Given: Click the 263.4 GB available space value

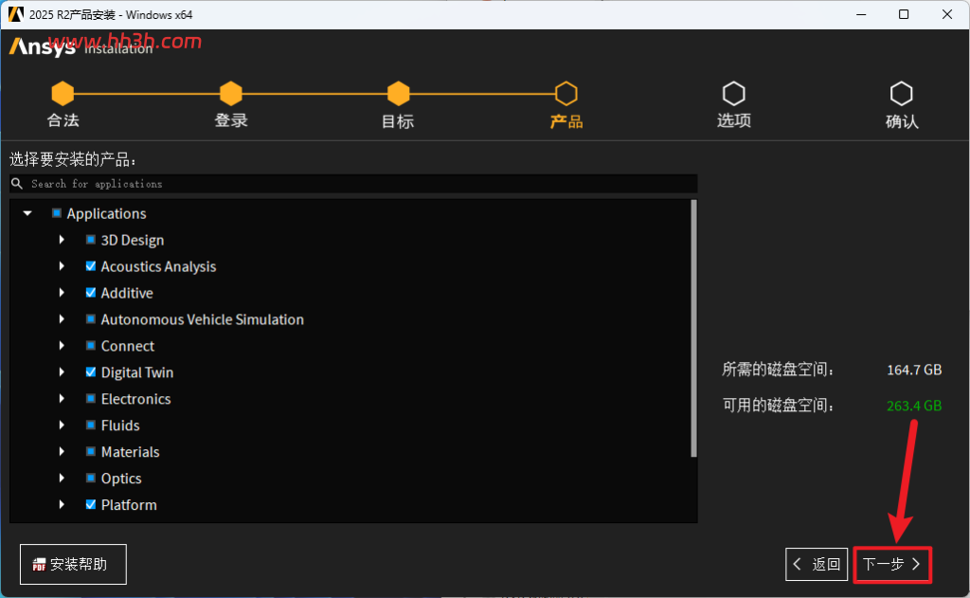Looking at the screenshot, I should [914, 407].
